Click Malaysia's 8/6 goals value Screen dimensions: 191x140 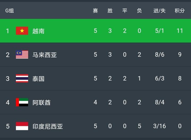pyautogui.click(x=159, y=55)
